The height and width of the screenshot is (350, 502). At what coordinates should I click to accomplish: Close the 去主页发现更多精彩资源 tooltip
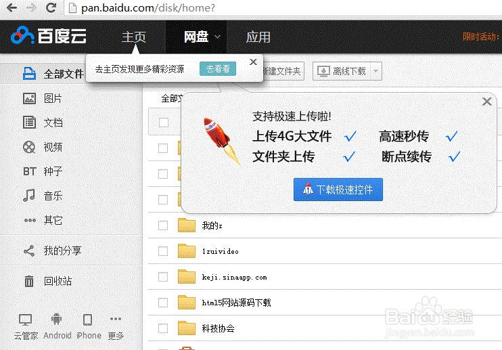tap(253, 62)
